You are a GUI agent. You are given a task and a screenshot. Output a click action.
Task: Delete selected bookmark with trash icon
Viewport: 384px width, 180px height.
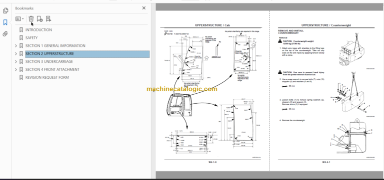[31, 19]
